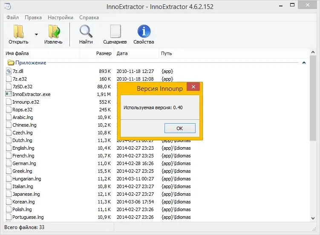Select the Japanese.lng file name

(x=26, y=194)
